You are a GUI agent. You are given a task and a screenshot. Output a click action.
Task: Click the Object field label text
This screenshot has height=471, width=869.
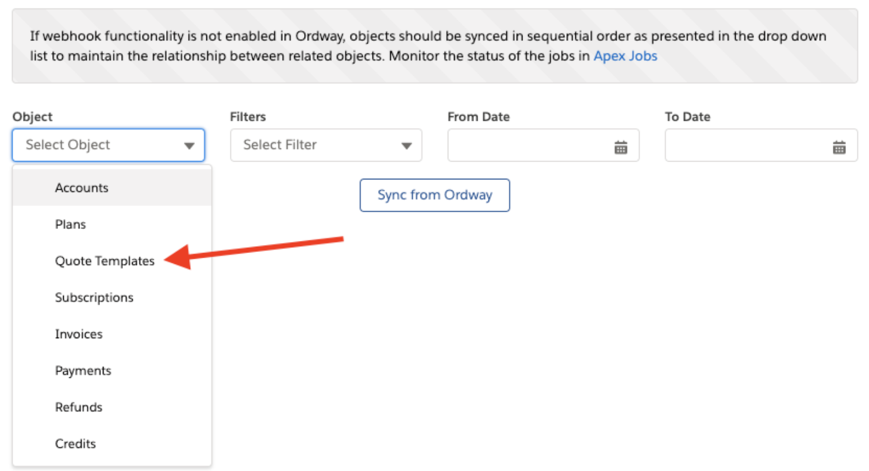[x=32, y=117]
